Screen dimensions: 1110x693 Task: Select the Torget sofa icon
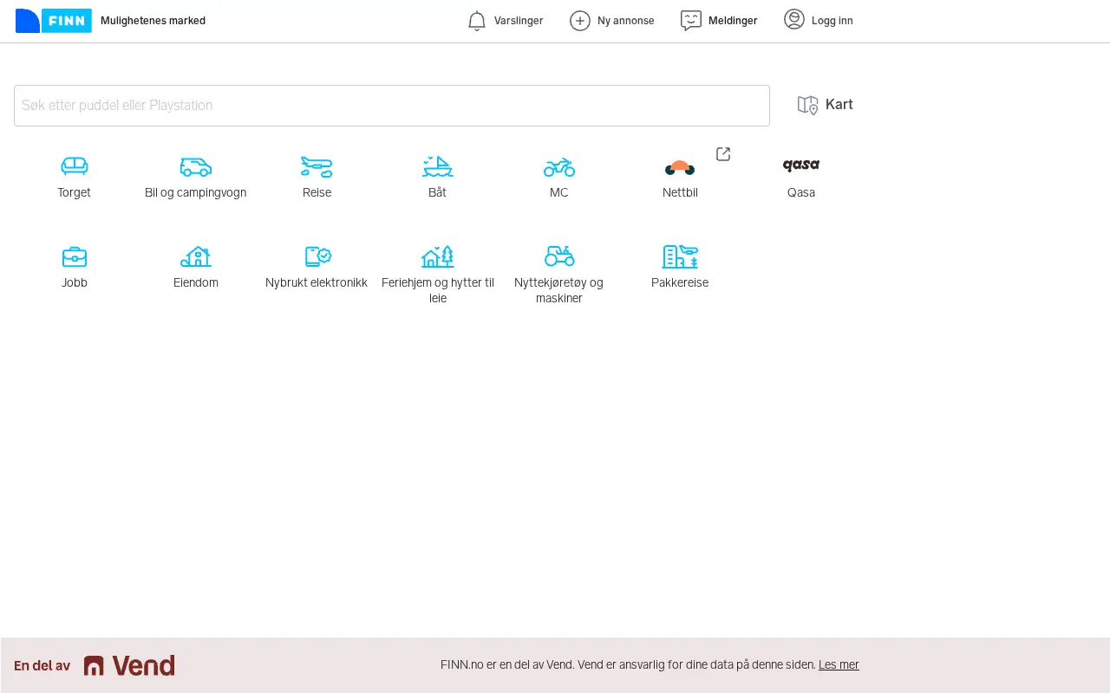[75, 165]
